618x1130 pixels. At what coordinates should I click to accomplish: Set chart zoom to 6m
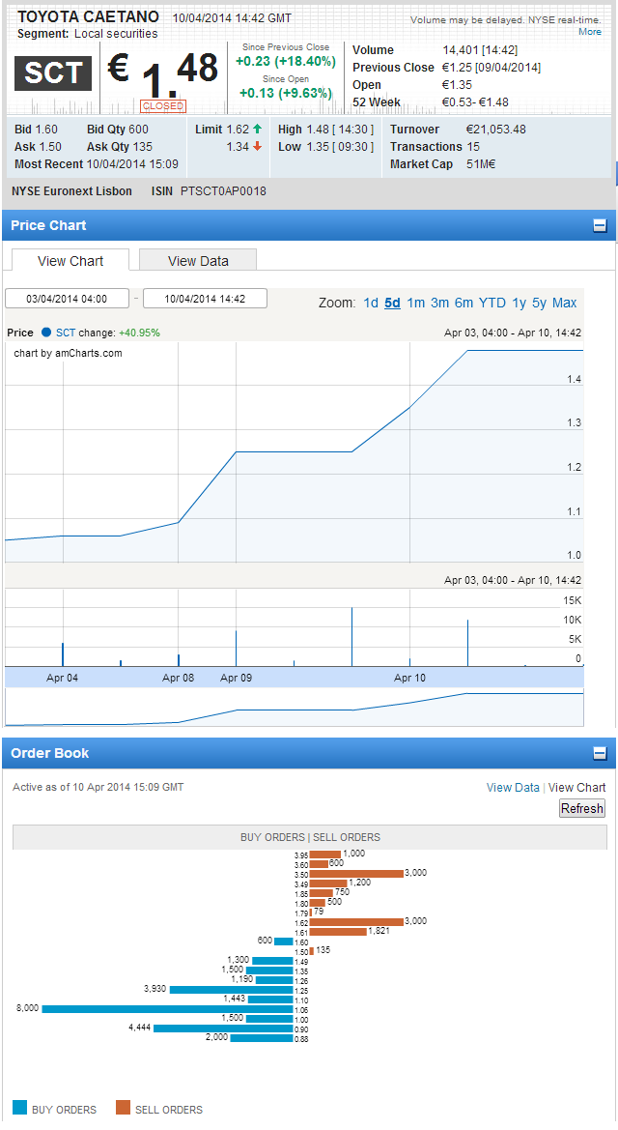[463, 303]
